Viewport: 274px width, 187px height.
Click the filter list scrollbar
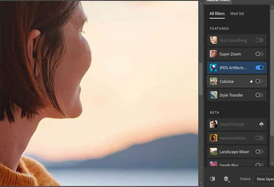click(272, 72)
